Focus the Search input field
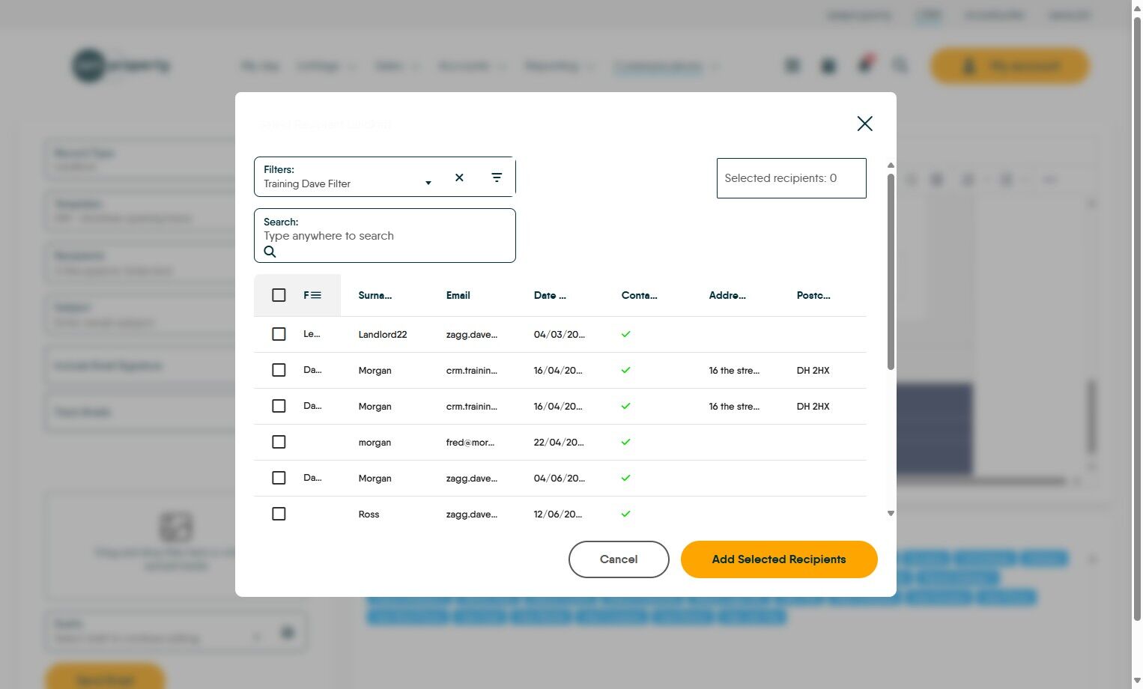Viewport: 1143px width, 689px height. (x=385, y=236)
